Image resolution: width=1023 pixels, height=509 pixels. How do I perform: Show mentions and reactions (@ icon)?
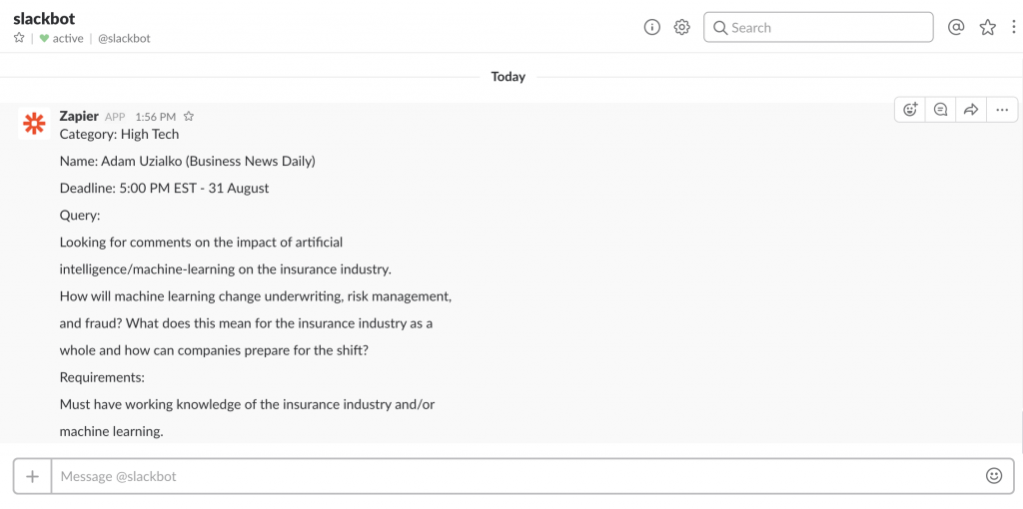[956, 28]
